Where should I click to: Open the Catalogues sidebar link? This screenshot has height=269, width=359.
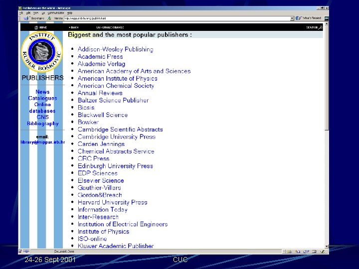pos(42,98)
